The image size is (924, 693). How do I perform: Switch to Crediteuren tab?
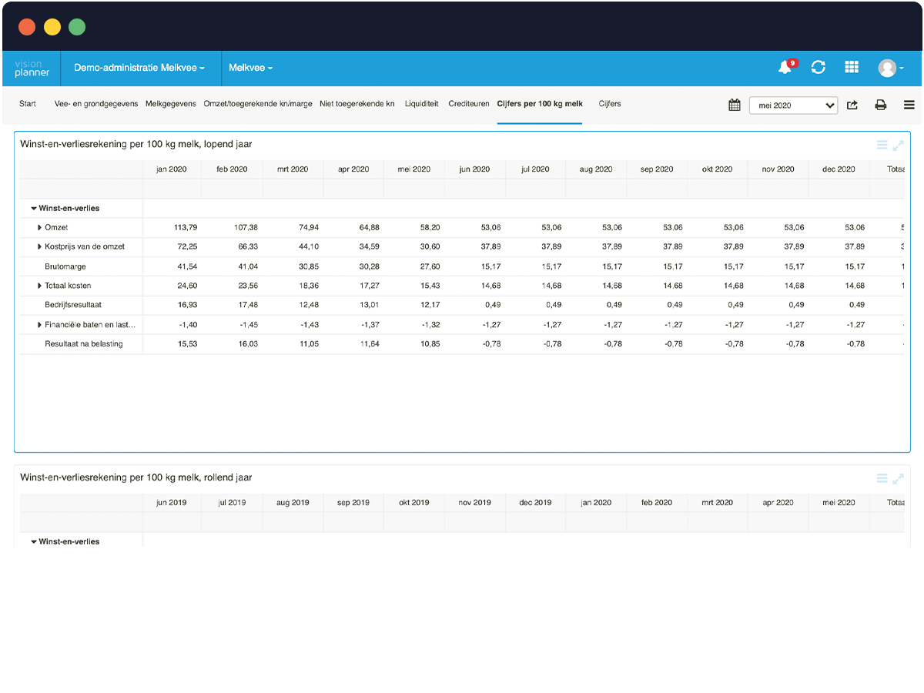469,103
